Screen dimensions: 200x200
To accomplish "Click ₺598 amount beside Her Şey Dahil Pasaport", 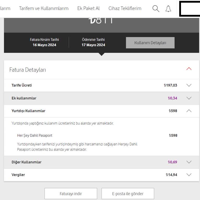I will tap(173, 135).
